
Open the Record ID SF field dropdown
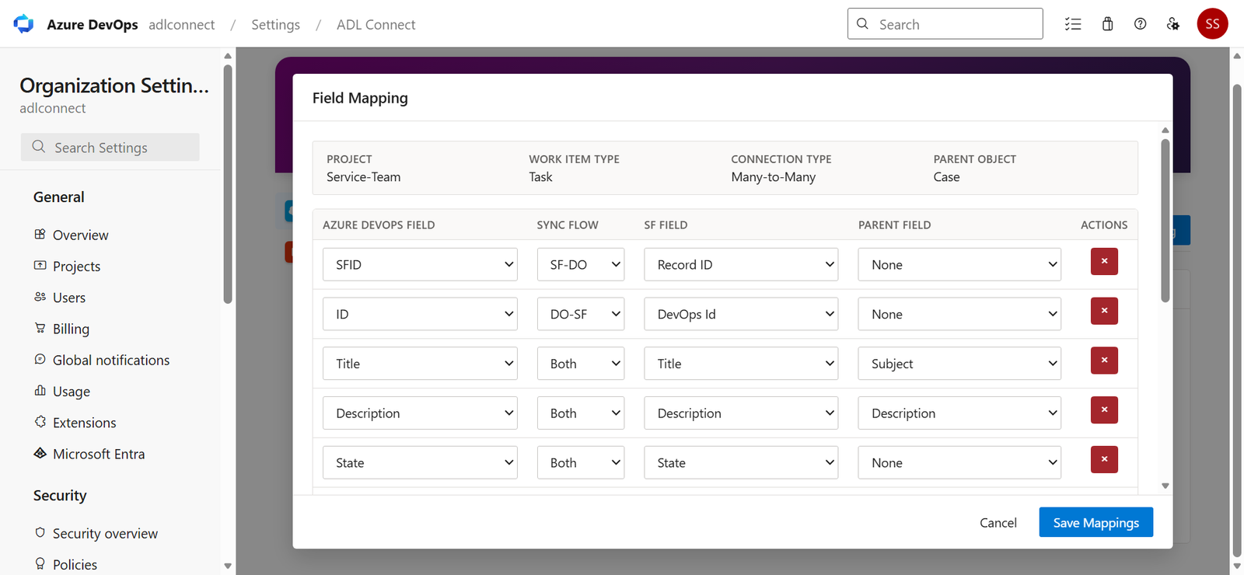pos(741,264)
